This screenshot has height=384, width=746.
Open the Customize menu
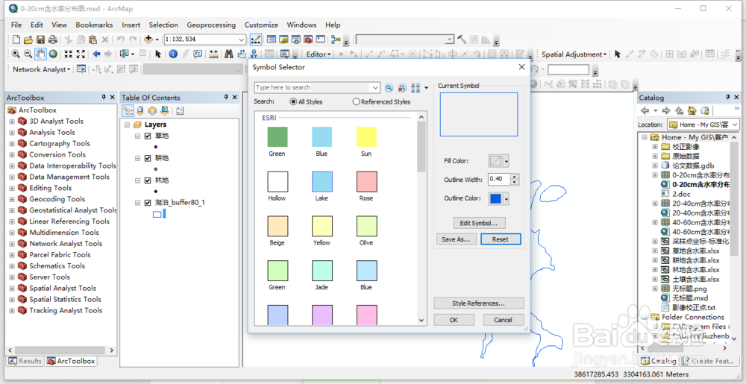(261, 25)
